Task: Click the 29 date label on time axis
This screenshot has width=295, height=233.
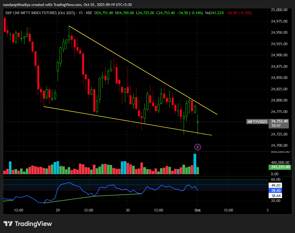Action: pos(58,210)
